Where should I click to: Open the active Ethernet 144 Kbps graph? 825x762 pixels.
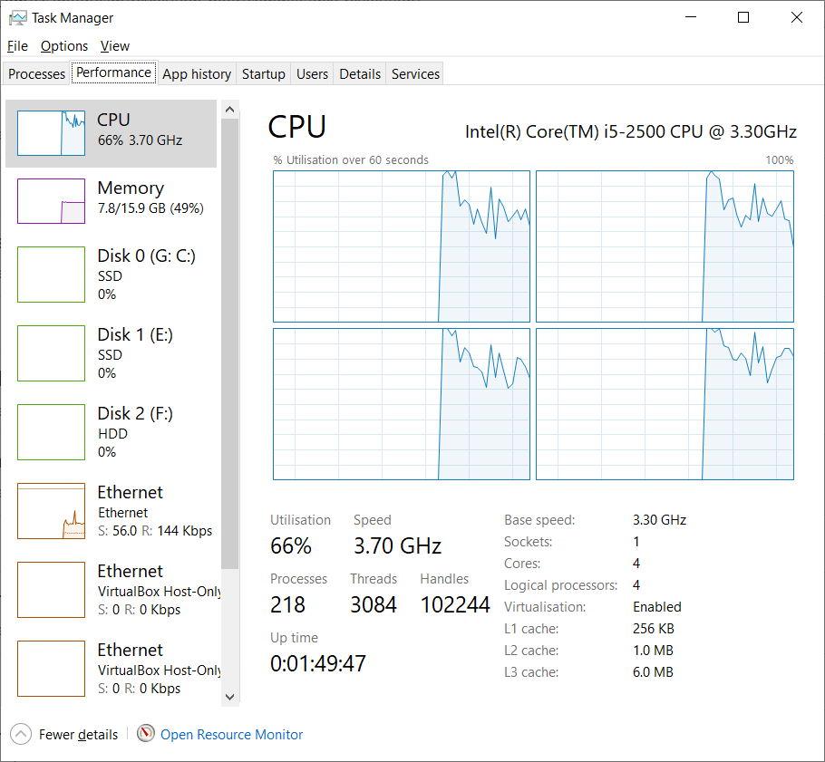[52, 512]
